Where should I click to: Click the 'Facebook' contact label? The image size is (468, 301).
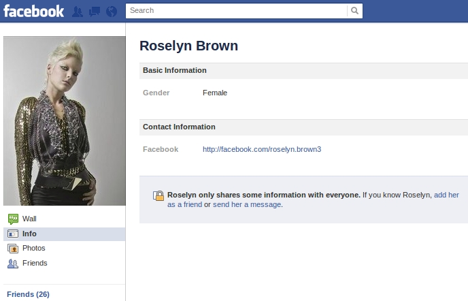pyautogui.click(x=161, y=149)
